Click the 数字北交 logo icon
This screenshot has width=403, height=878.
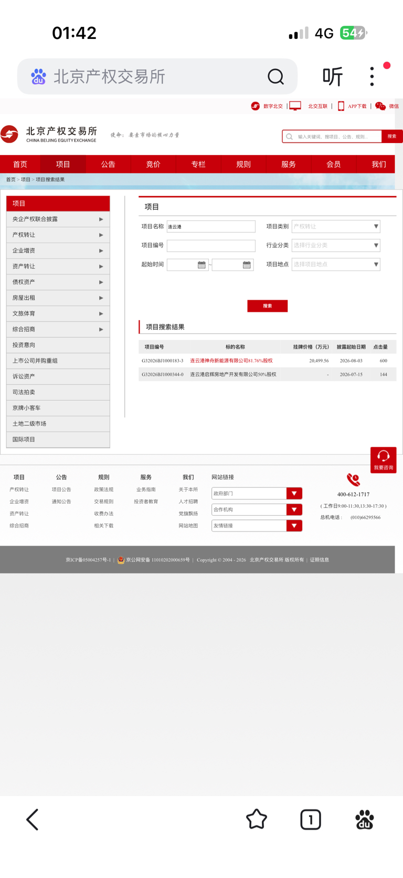256,106
